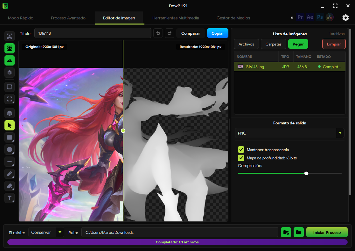Select the pointer cursor tool

tap(10, 125)
